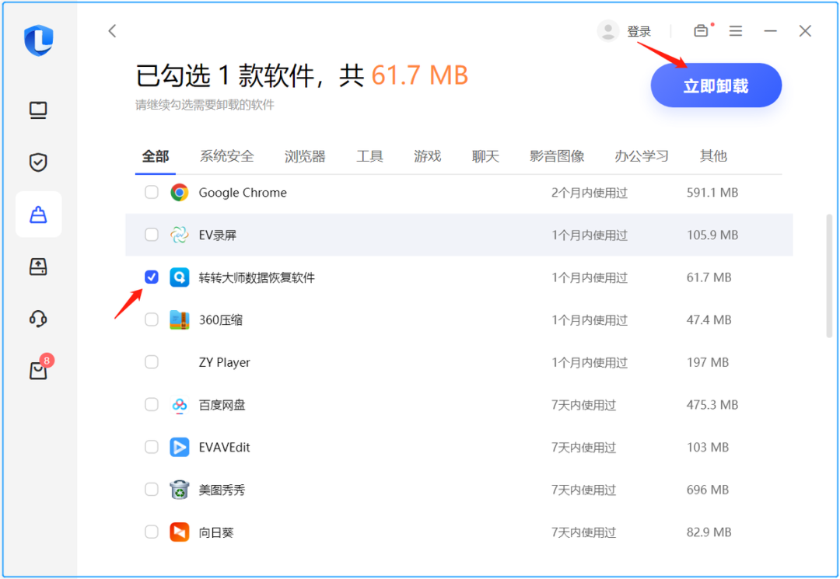Check the Google Chrome checkbox

(152, 192)
